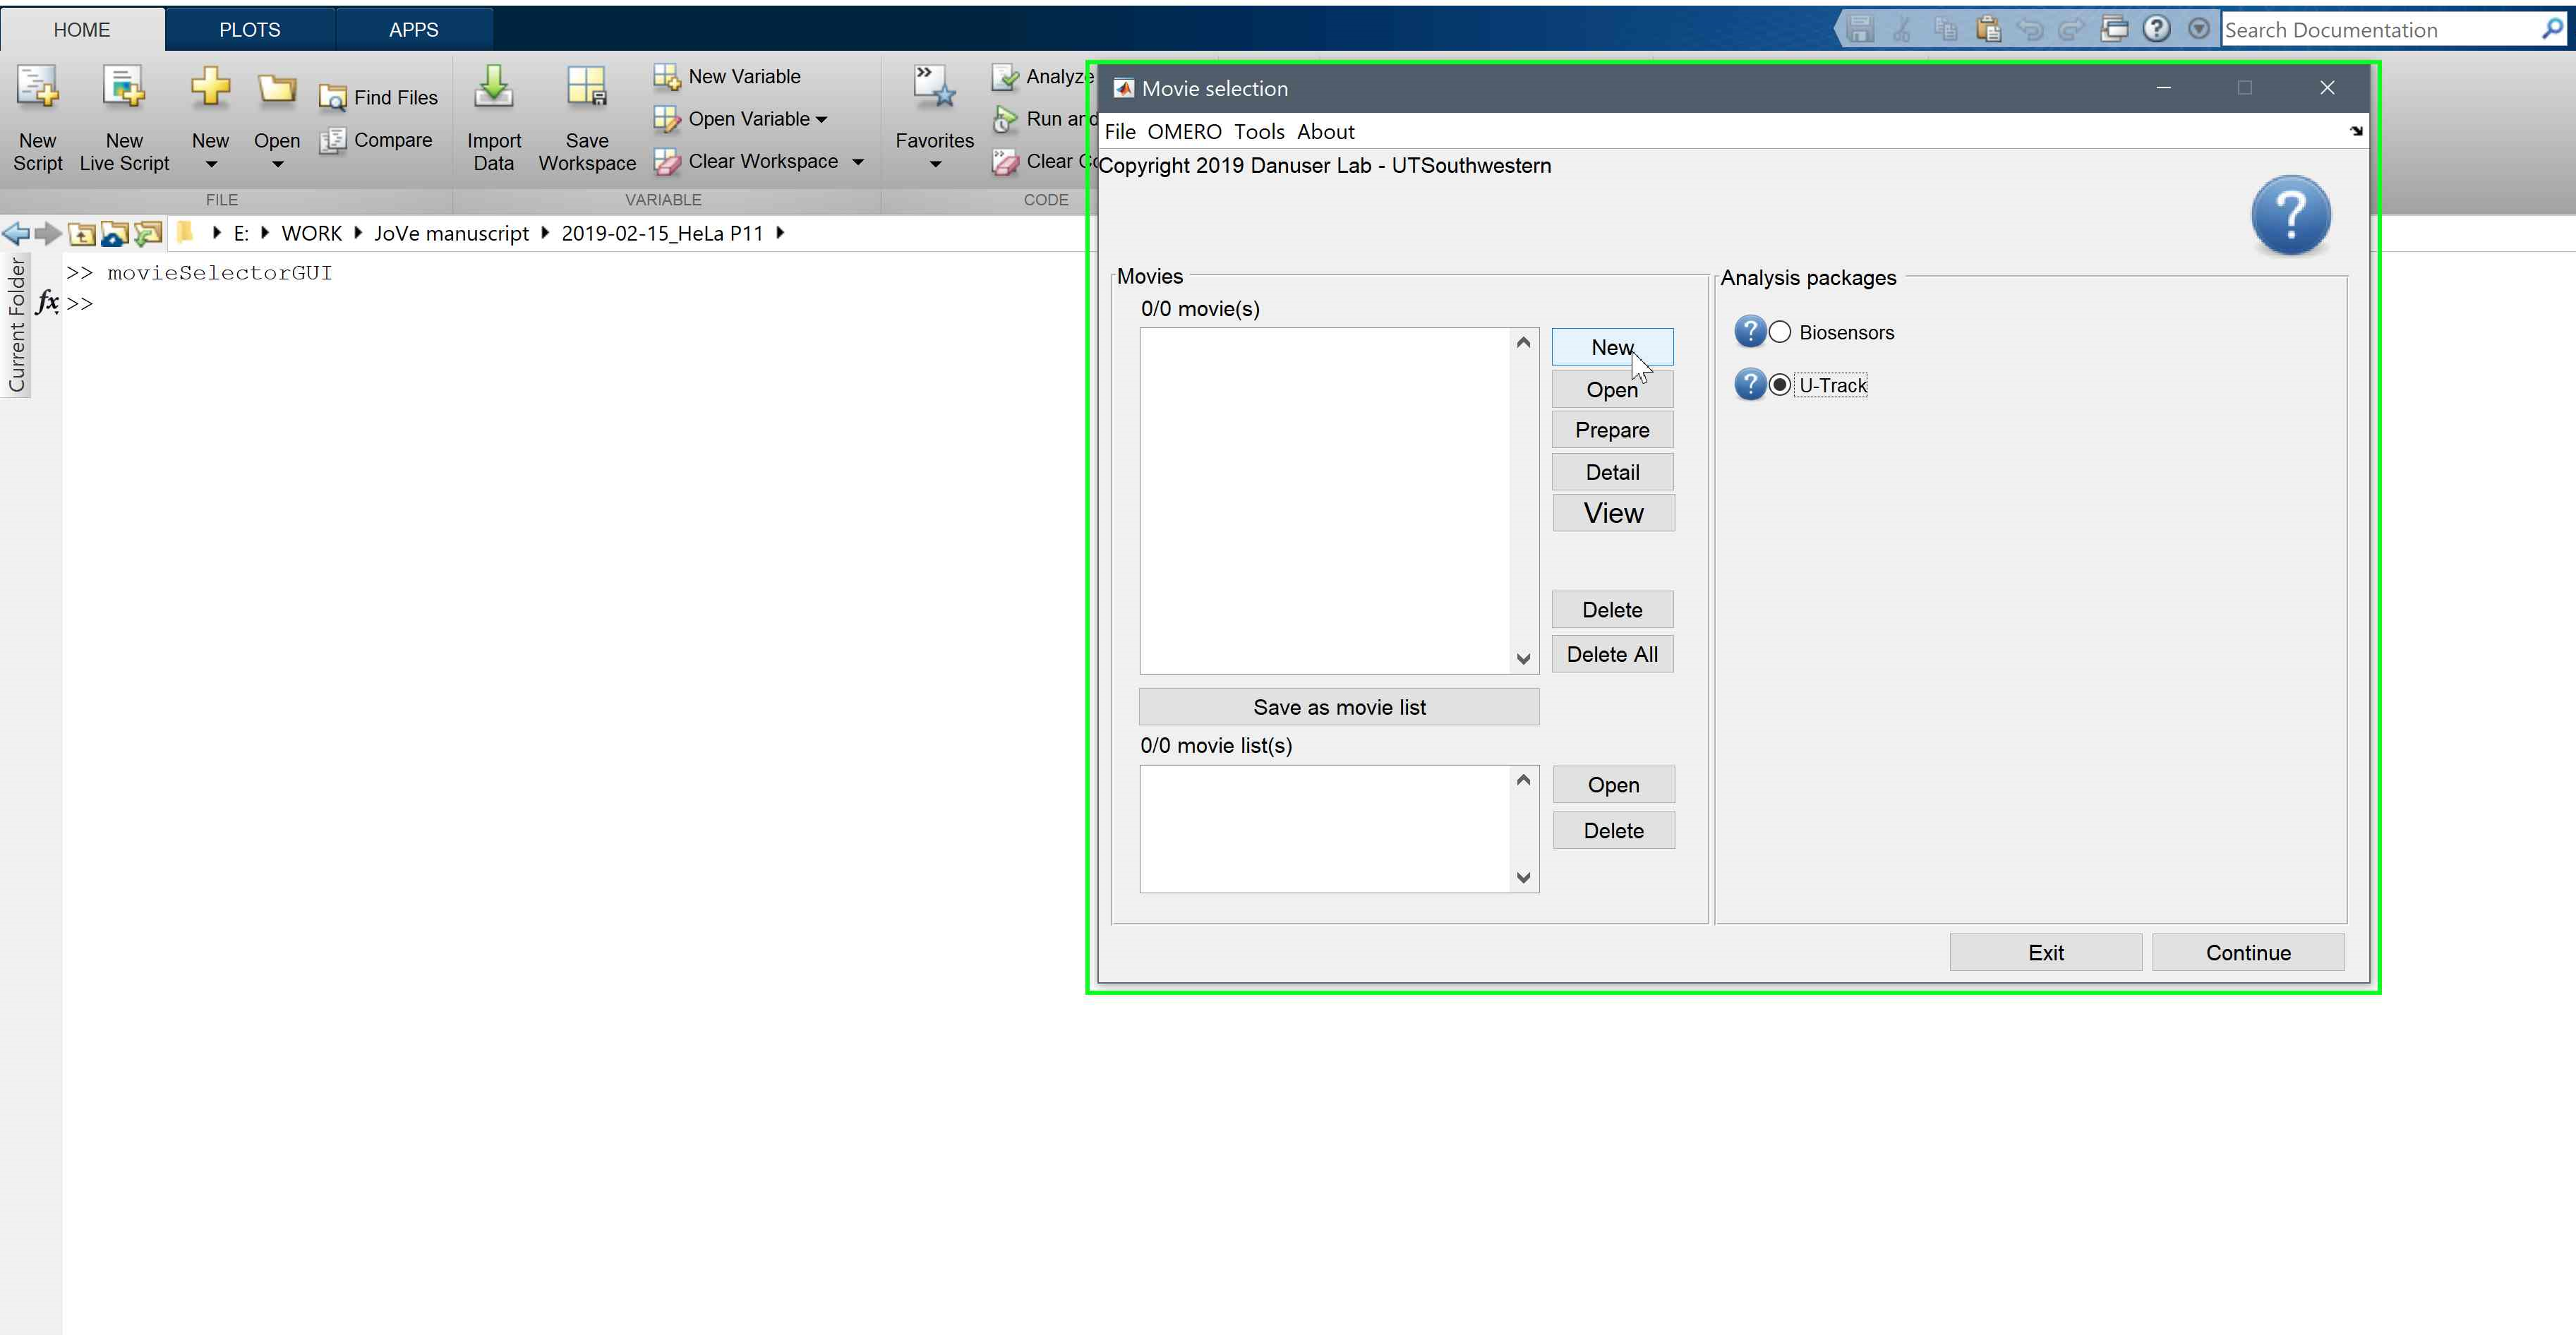Select the U-Track radio button
This screenshot has width=2576, height=1335.
click(1780, 385)
